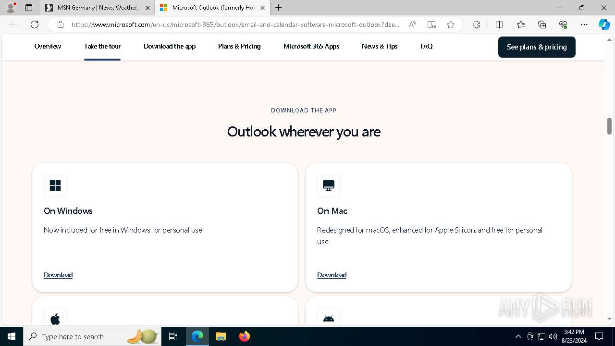Show hidden tray icons chevron
This screenshot has width=615, height=346.
[518, 336]
